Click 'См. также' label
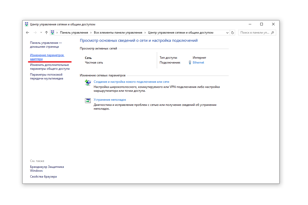The image size is (308, 205). pos(37,161)
